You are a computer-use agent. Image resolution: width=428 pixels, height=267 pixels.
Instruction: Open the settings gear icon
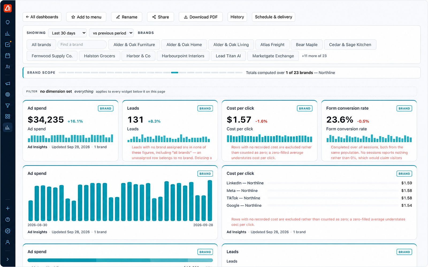click(x=8, y=231)
